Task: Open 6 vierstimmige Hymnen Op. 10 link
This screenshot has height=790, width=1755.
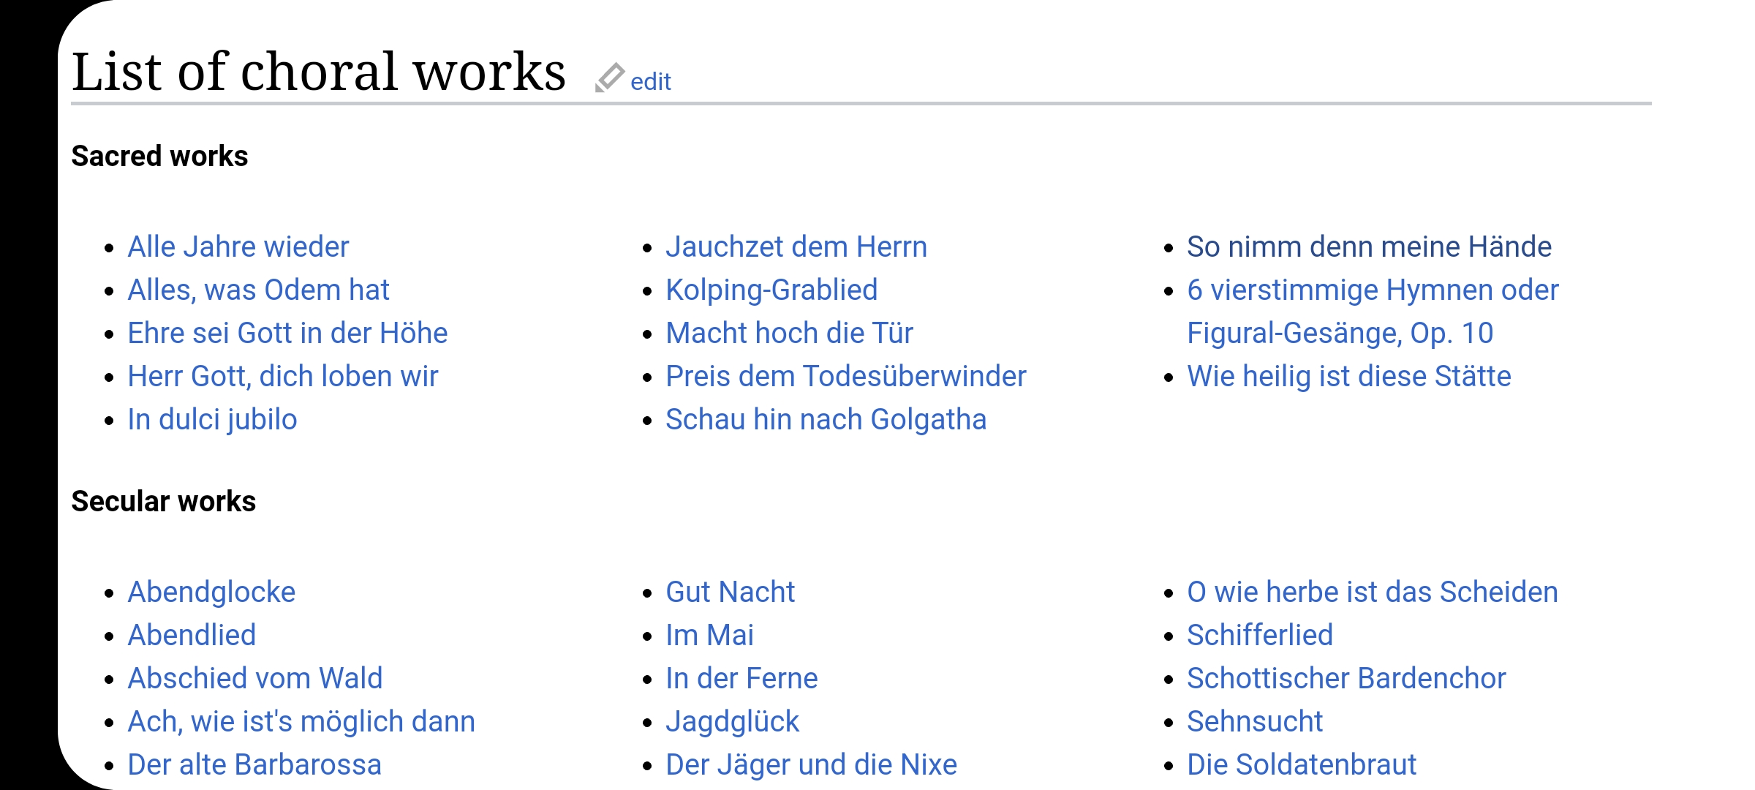Action: [x=1373, y=312]
